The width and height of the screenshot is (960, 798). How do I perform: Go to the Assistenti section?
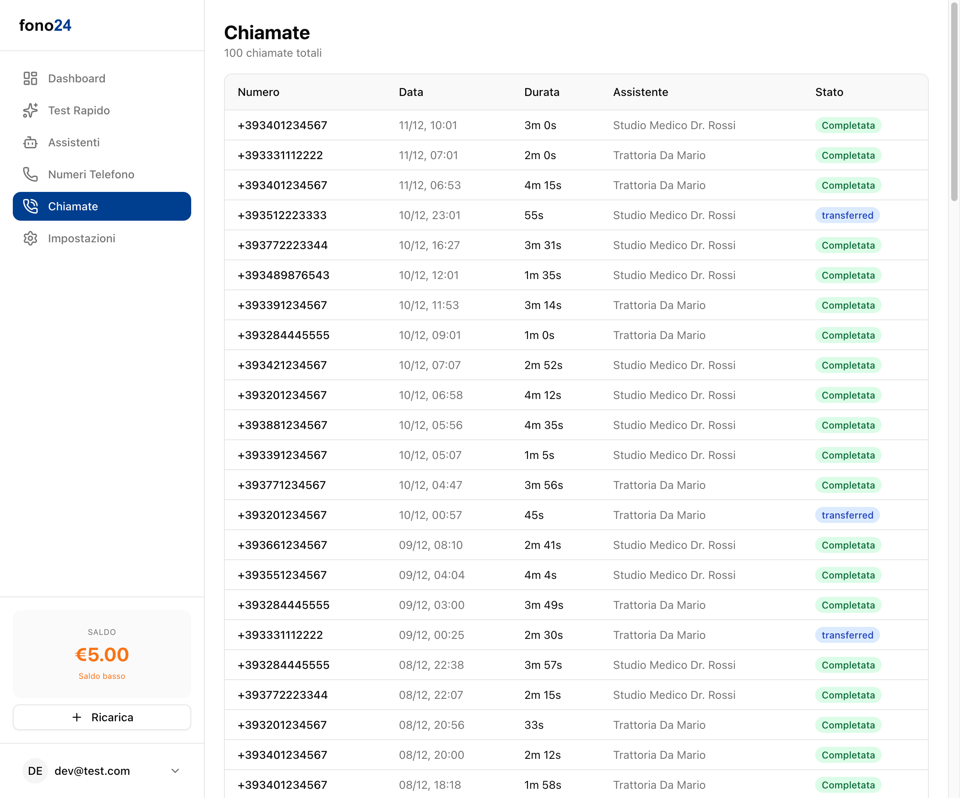(x=74, y=142)
